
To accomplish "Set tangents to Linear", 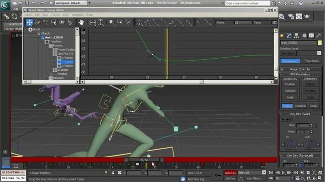I will (181, 22).
